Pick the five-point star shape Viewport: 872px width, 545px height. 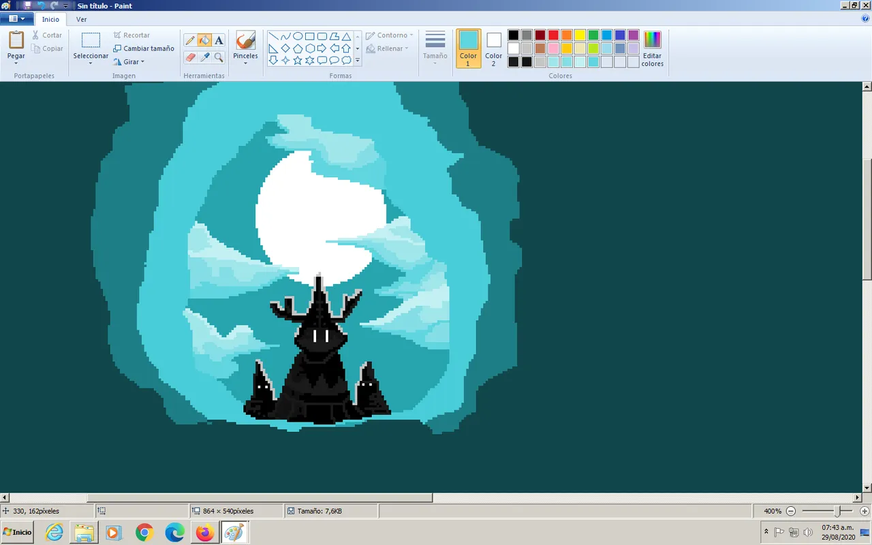pos(298,60)
